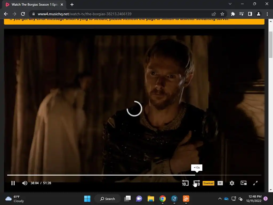Click the video progress bar

(134, 175)
